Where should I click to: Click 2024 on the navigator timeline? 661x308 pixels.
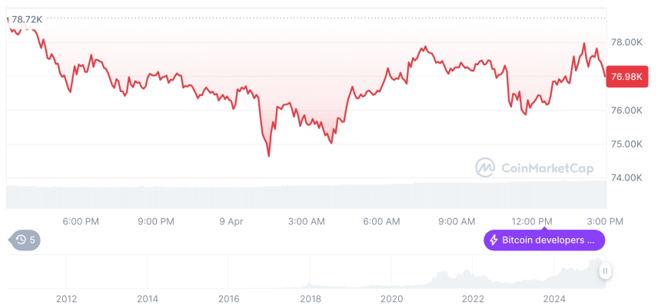pos(553,298)
